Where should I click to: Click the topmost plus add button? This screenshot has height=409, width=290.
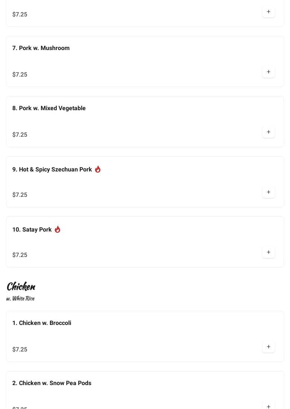point(268,12)
